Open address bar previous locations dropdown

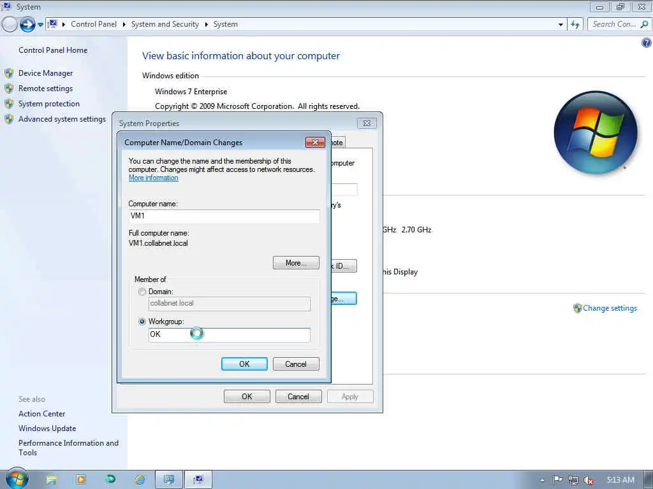(561, 25)
